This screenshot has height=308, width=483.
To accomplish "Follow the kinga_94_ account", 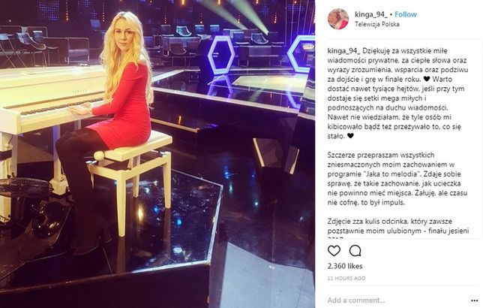I will point(405,14).
